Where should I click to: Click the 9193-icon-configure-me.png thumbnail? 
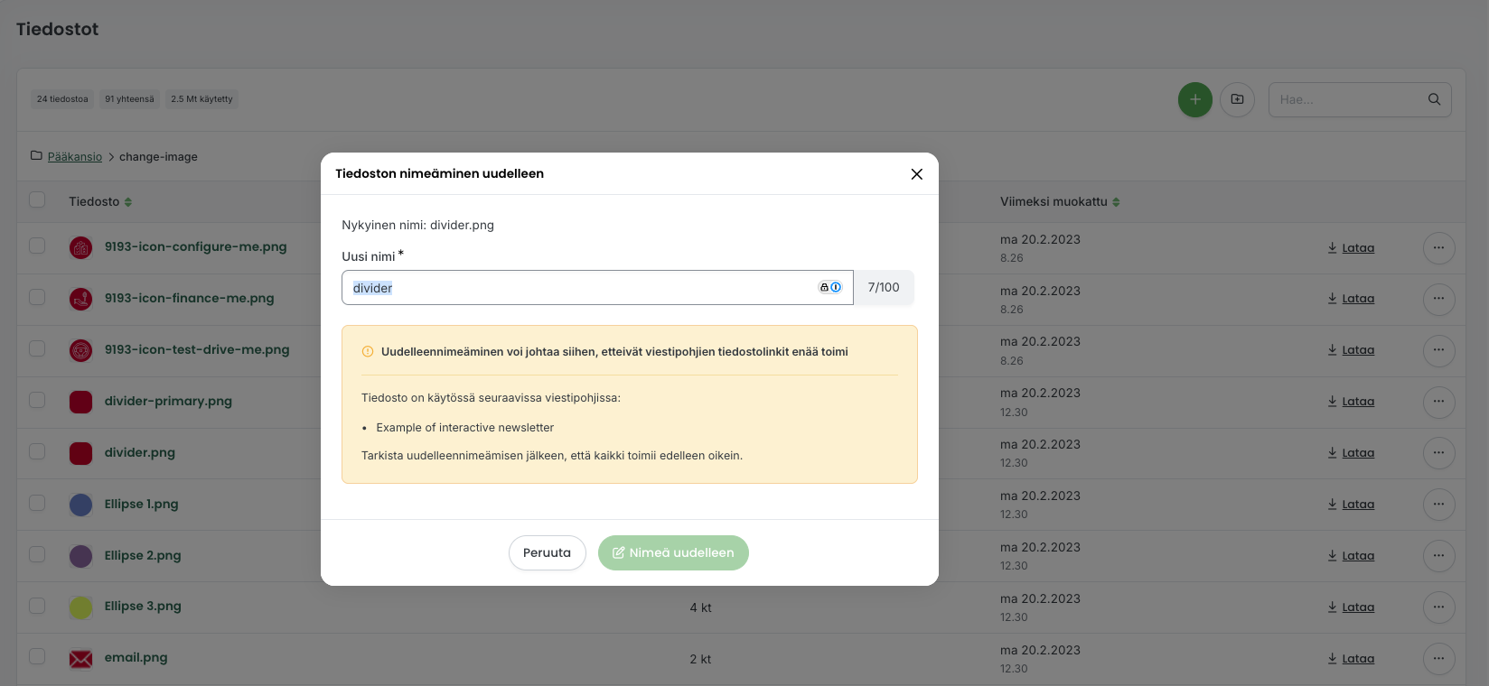tap(80, 247)
